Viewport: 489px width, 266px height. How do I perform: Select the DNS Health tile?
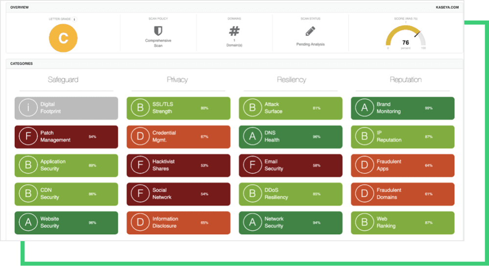pyautogui.click(x=290, y=137)
